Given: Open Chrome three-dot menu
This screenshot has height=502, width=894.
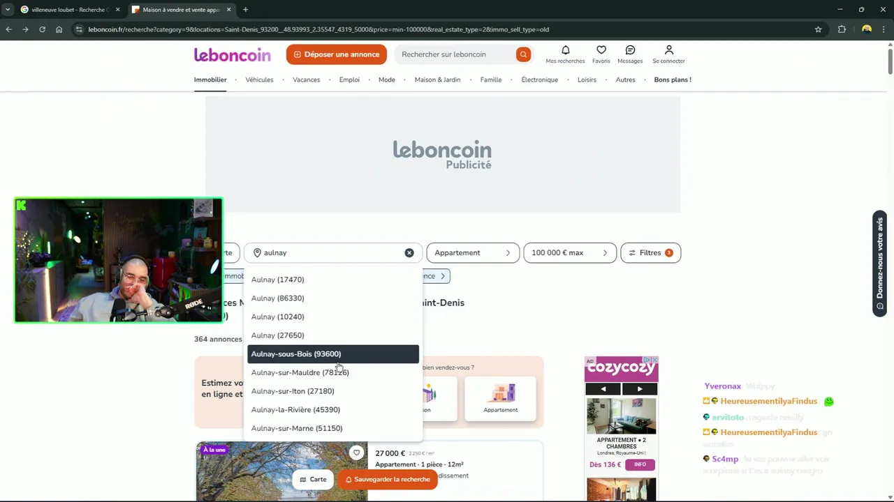Looking at the screenshot, I should click(x=884, y=29).
